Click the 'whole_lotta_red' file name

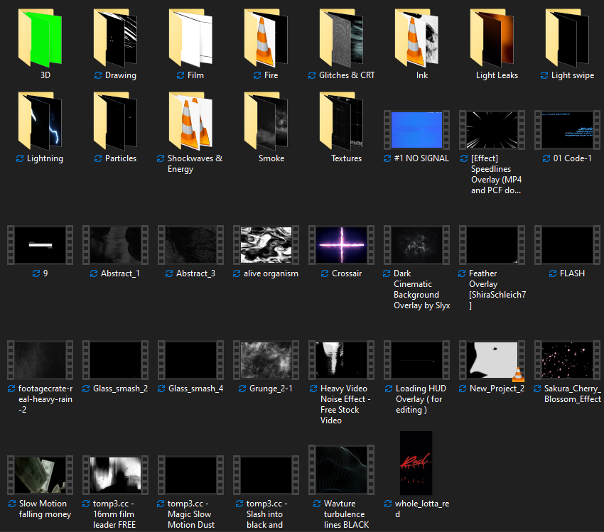422,509
